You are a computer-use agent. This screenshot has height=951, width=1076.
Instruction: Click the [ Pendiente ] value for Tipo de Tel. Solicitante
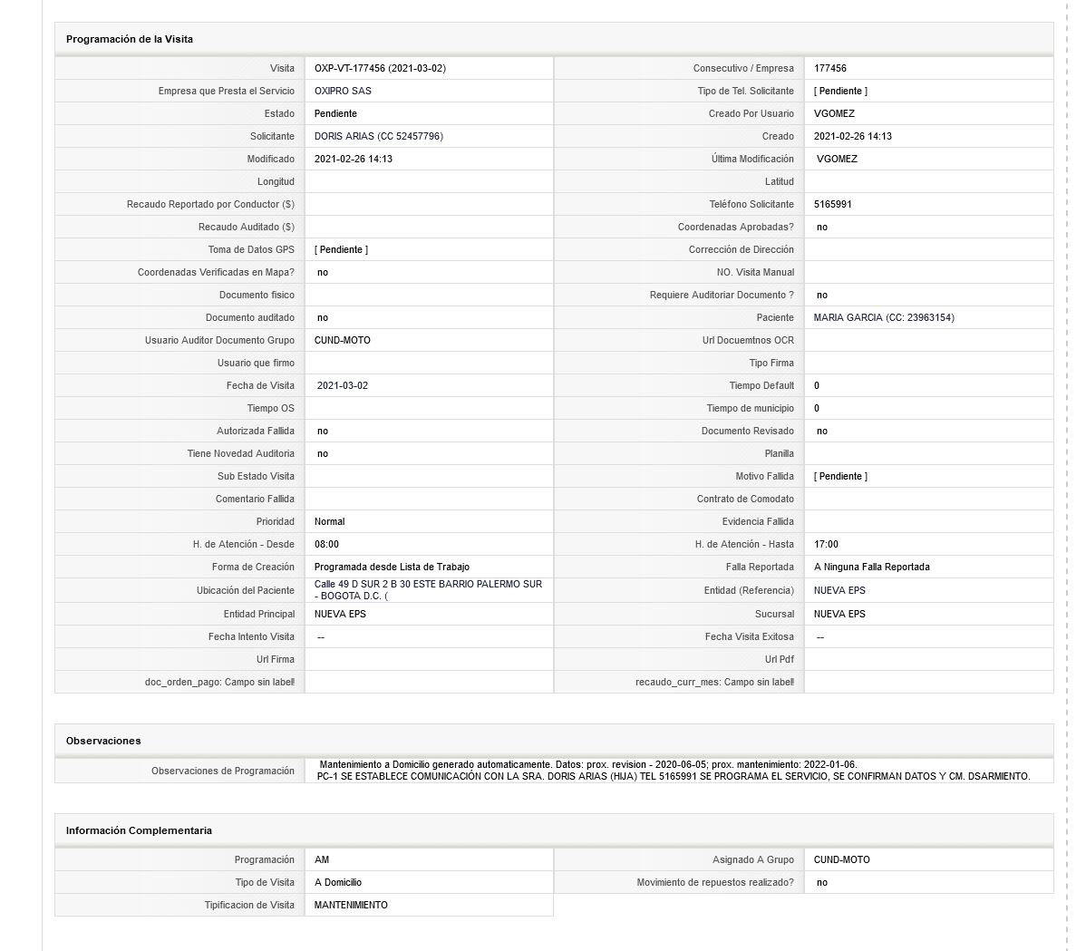pos(840,92)
